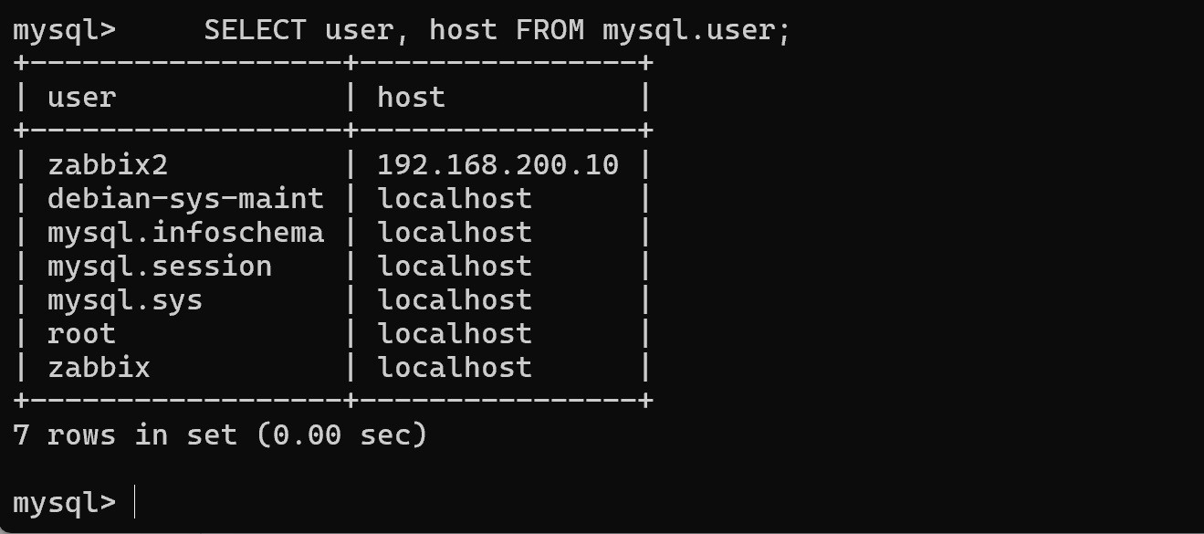Image resolution: width=1204 pixels, height=534 pixels.
Task: Click localhost in the root row
Action: 455,333
